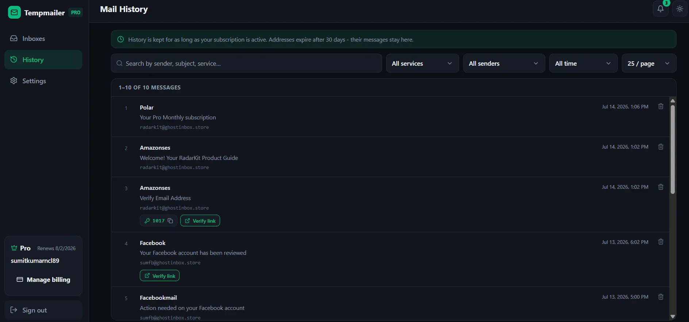This screenshot has width=689, height=322.
Task: Select the History sidebar item
Action: pos(43,60)
